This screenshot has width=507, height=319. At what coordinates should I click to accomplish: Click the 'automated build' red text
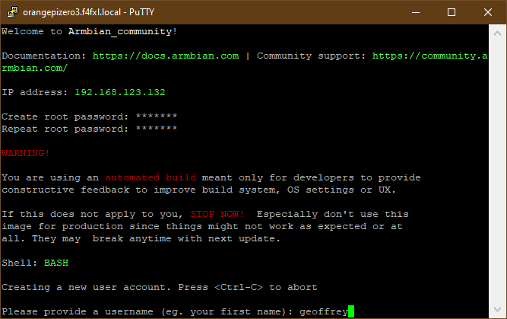click(151, 178)
